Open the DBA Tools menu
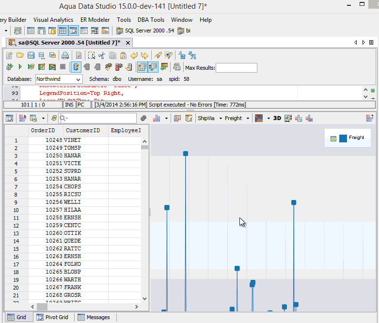Image resolution: width=379 pixels, height=323 pixels. [151, 20]
